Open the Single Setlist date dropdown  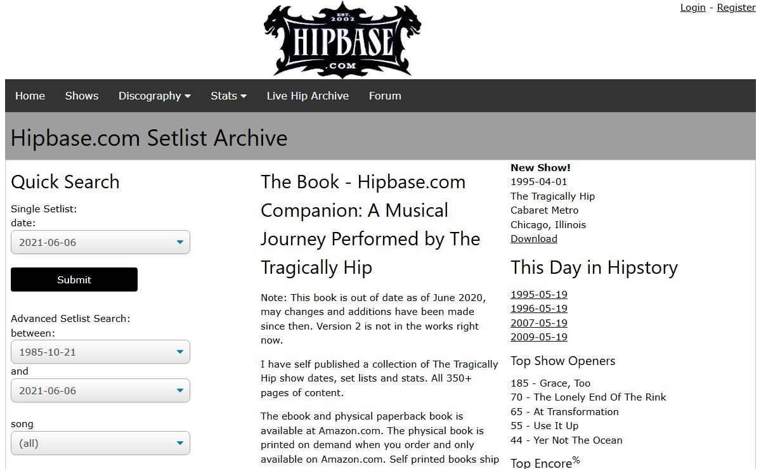[x=100, y=242]
